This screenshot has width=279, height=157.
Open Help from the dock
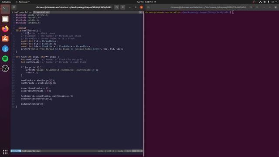click(5, 48)
